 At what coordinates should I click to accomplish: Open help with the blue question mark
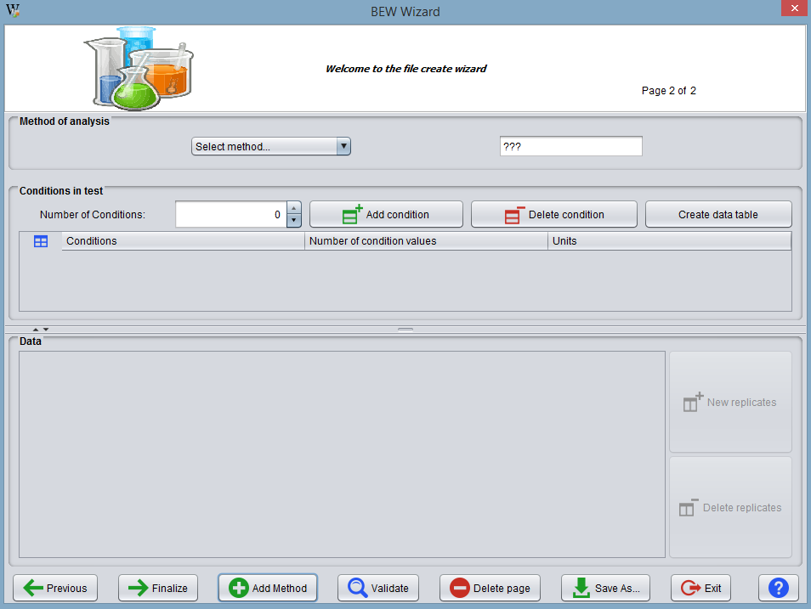[x=779, y=588]
